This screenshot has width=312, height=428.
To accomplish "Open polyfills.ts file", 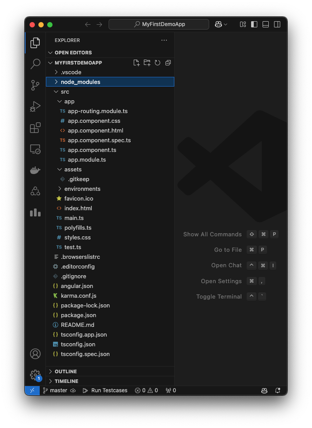I will pyautogui.click(x=110, y=227).
